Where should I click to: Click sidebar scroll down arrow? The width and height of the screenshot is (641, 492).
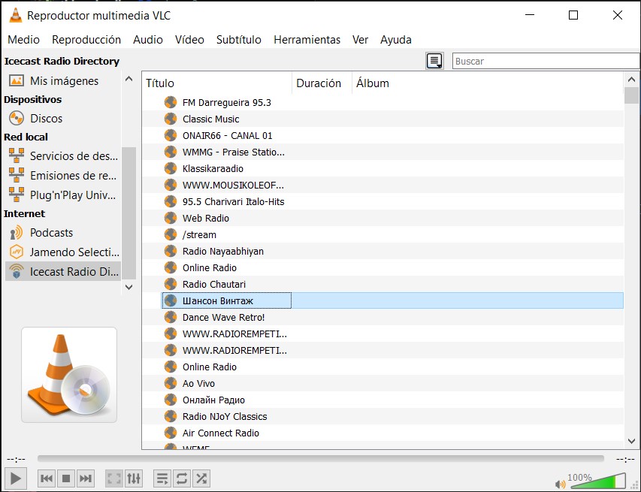tap(129, 287)
